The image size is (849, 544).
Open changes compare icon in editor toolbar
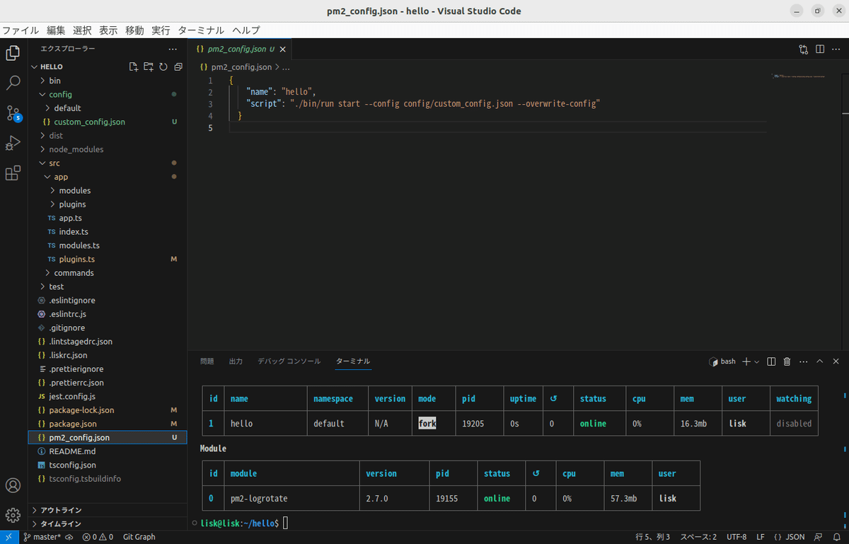coord(804,50)
